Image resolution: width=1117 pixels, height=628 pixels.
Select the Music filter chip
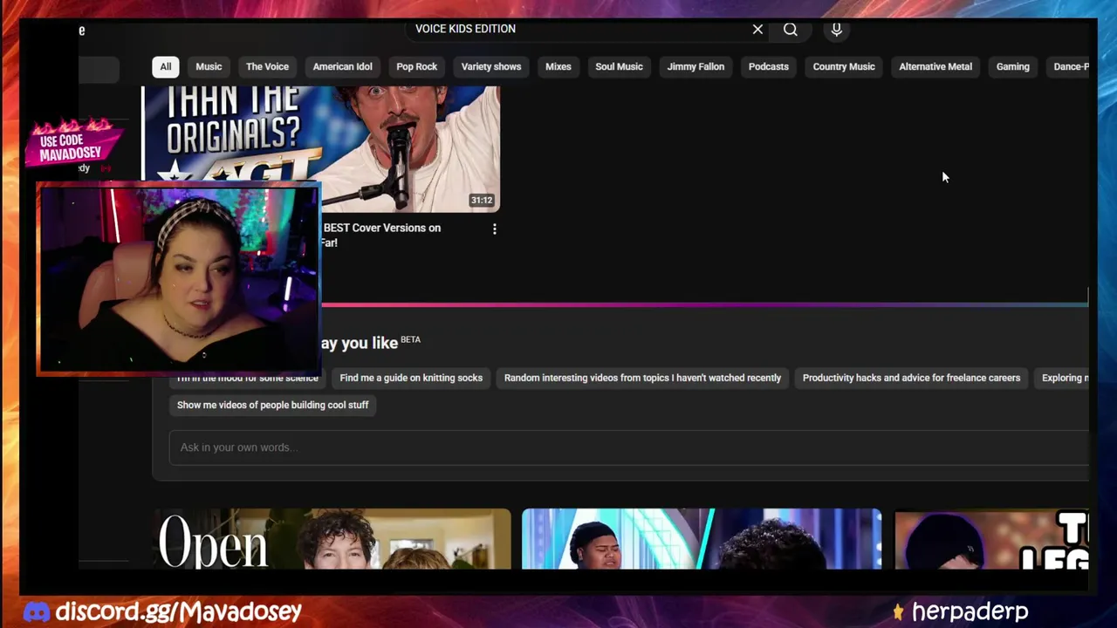(x=209, y=67)
